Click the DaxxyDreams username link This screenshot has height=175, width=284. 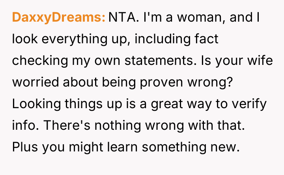tap(58, 17)
